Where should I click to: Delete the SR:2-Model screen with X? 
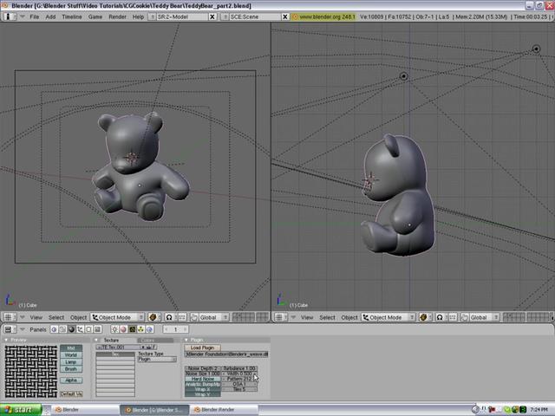click(x=212, y=16)
